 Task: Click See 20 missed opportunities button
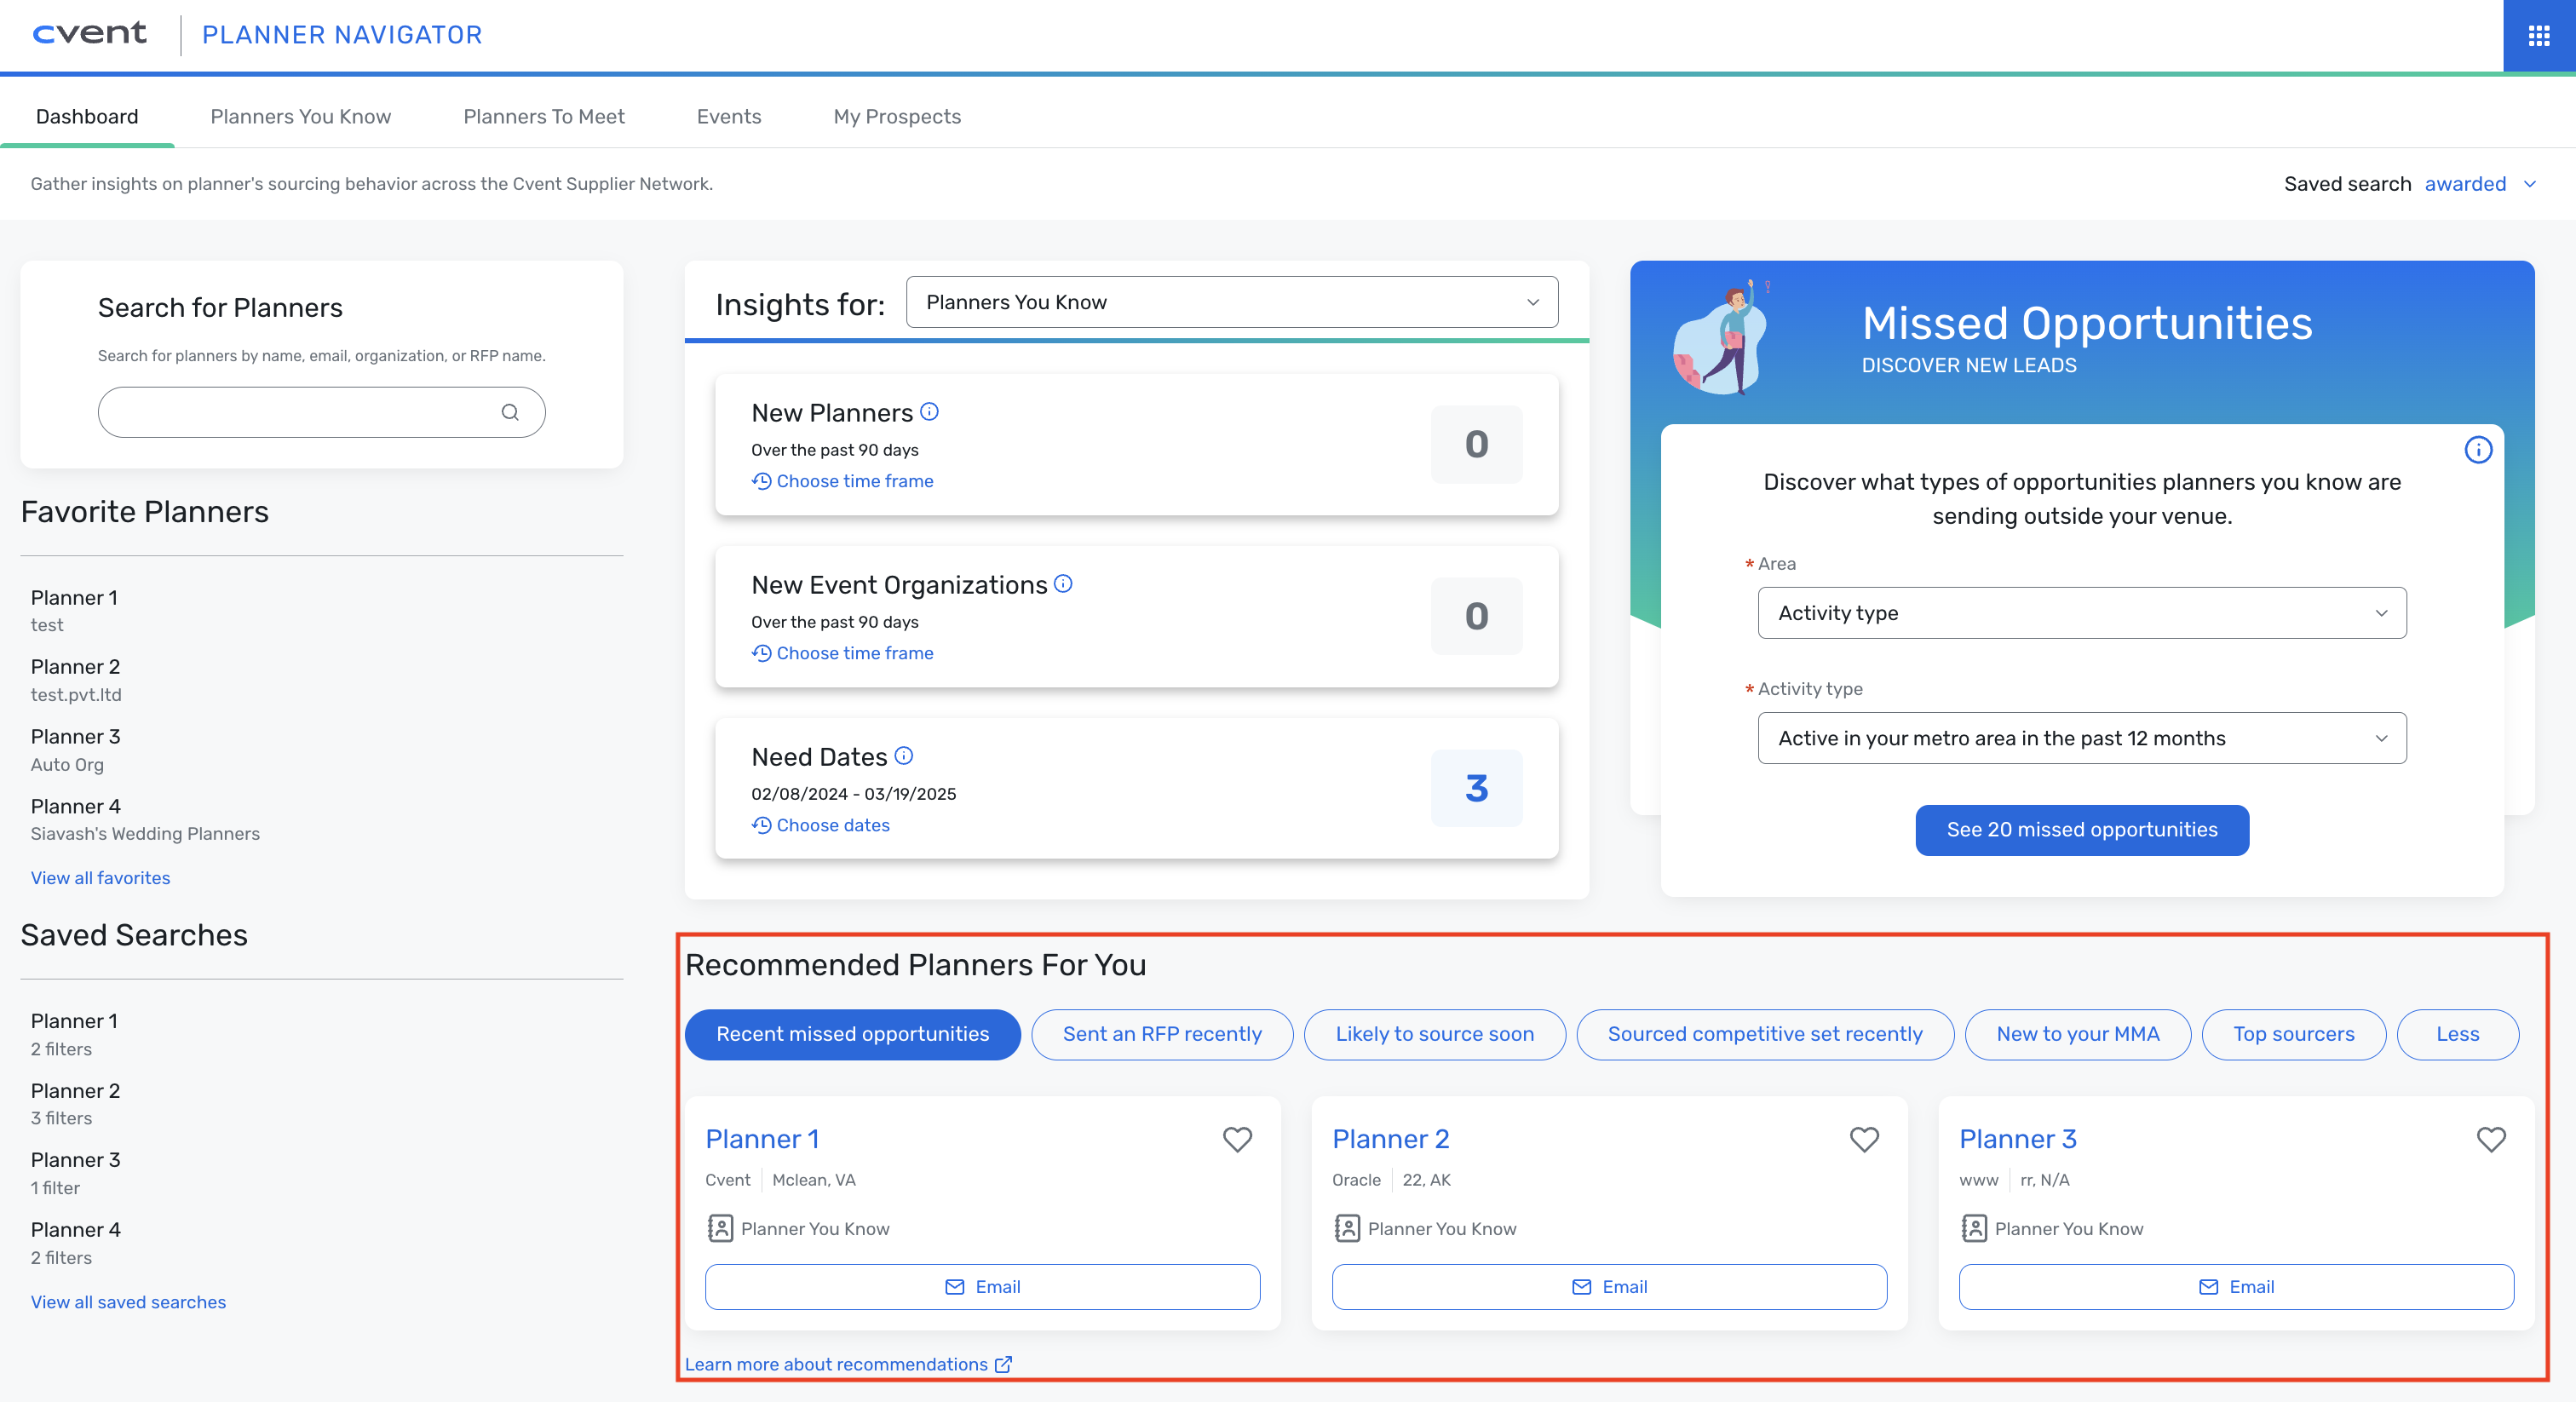pyautogui.click(x=2082, y=830)
